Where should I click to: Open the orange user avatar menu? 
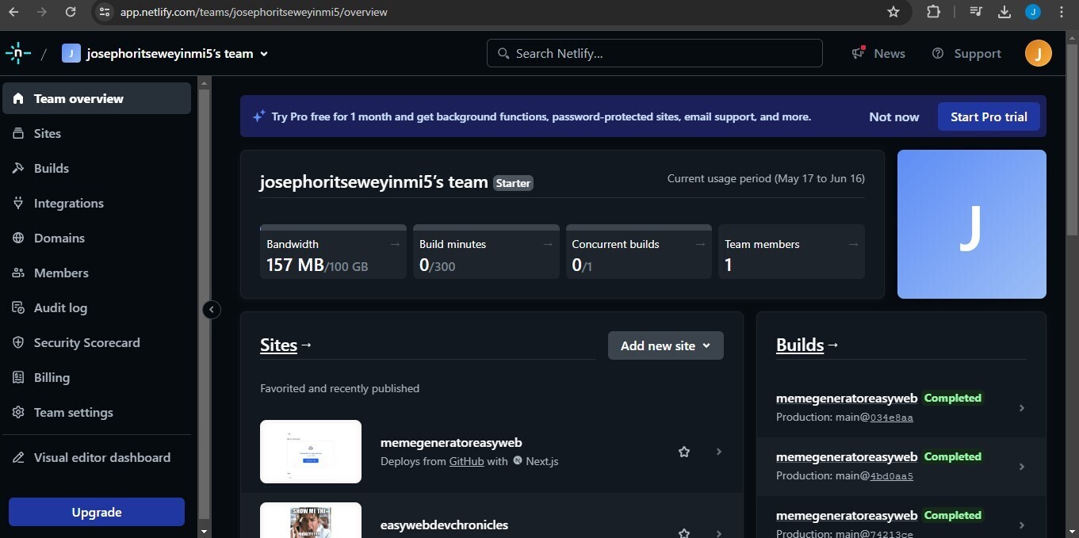point(1038,53)
